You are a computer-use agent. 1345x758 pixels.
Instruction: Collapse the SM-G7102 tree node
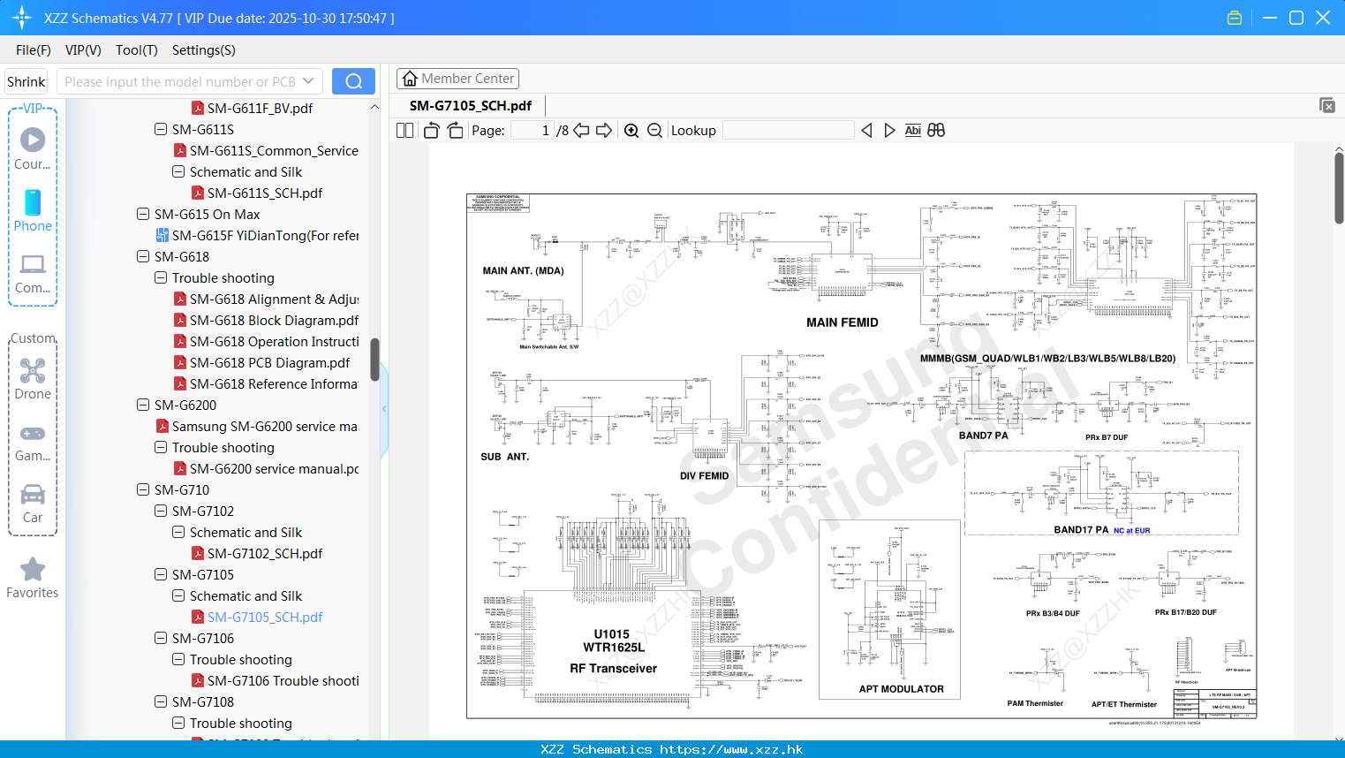coord(161,511)
